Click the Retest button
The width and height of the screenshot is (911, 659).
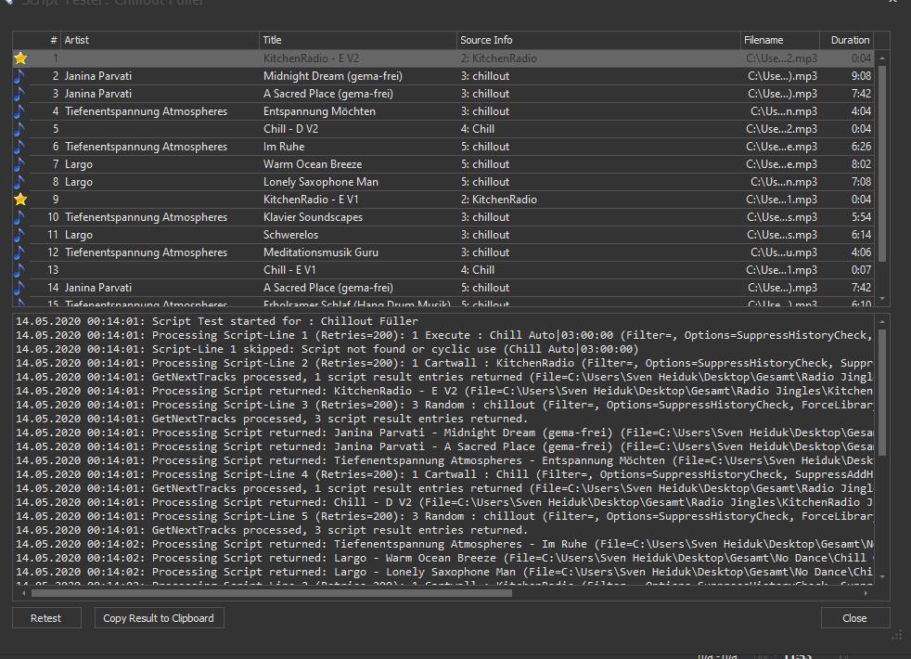click(x=45, y=618)
